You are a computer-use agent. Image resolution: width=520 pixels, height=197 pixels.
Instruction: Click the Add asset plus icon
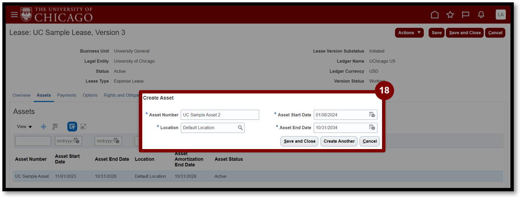pyautogui.click(x=43, y=127)
